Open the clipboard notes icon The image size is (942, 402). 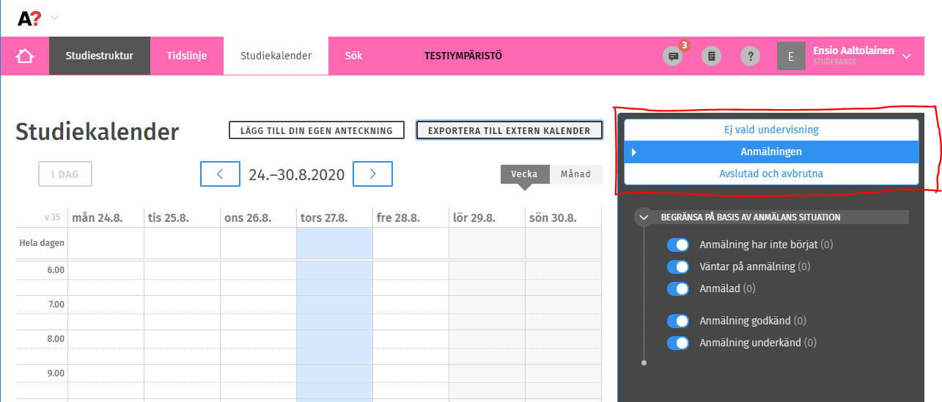[x=711, y=56]
